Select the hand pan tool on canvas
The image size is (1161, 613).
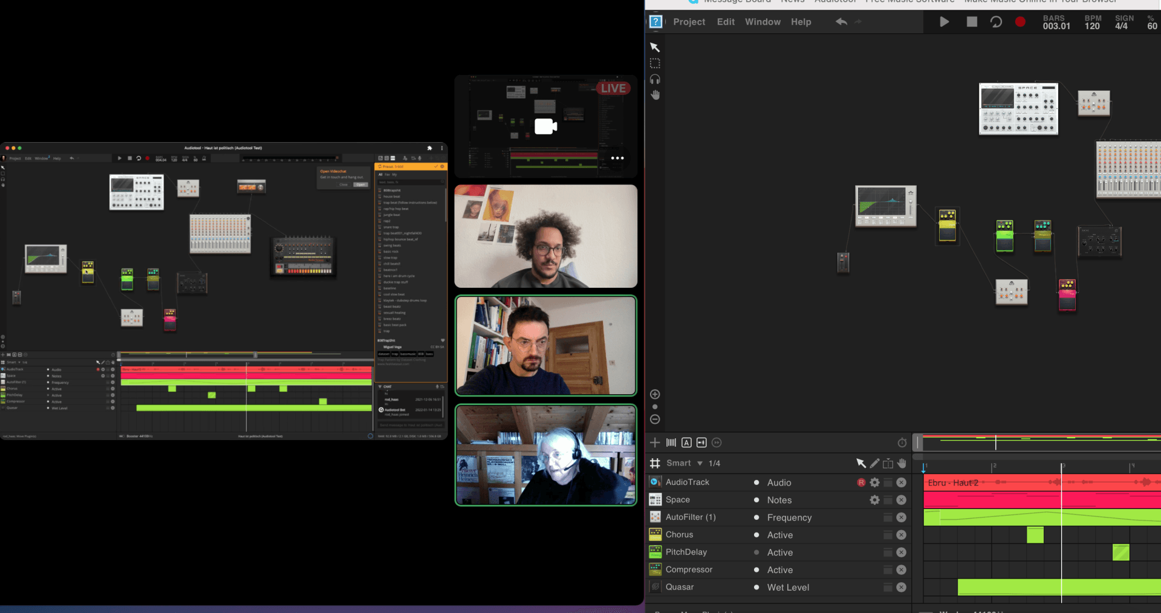(x=655, y=95)
